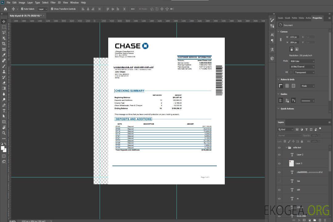Select the Rectangular Marquee tool

4,27
